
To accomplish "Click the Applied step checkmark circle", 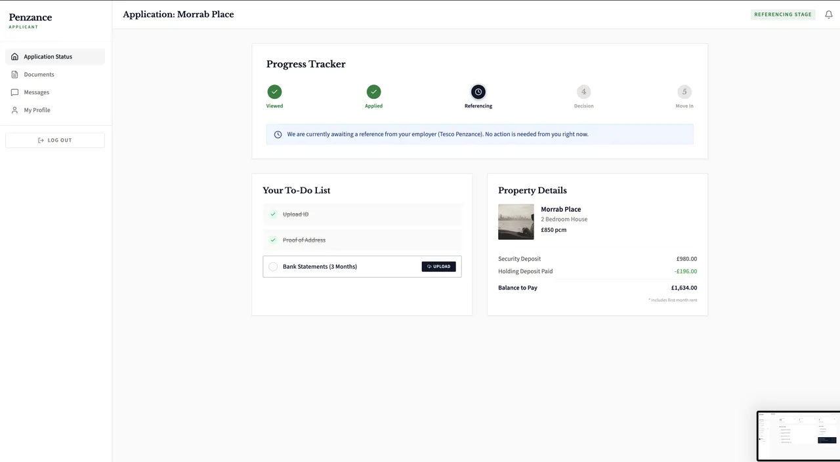I will [x=373, y=92].
